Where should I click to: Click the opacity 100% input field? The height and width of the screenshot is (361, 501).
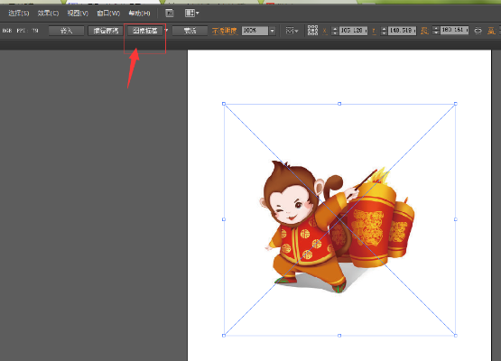coord(255,31)
